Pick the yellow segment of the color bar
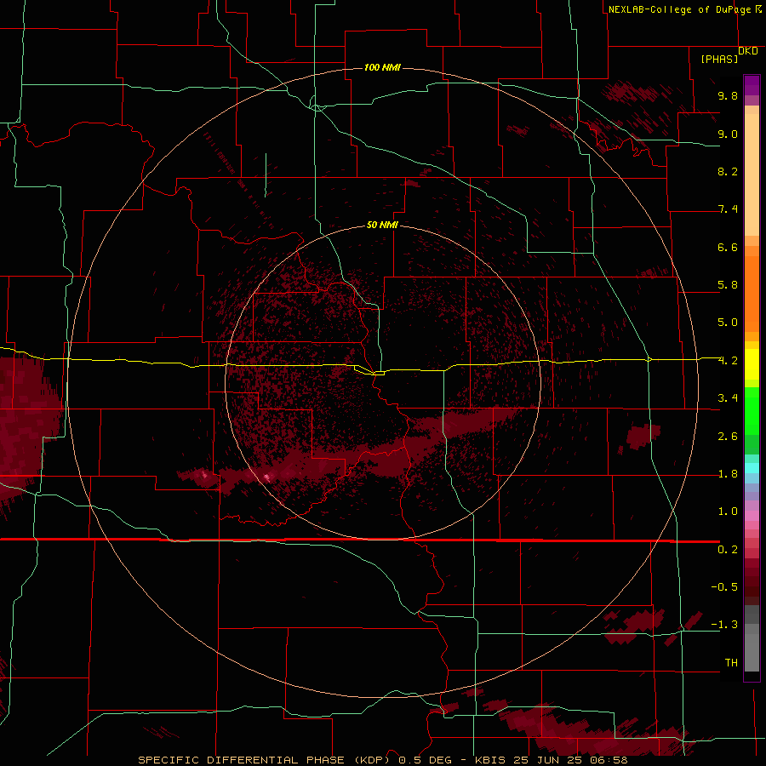Image resolution: width=766 pixels, height=766 pixels. (752, 364)
